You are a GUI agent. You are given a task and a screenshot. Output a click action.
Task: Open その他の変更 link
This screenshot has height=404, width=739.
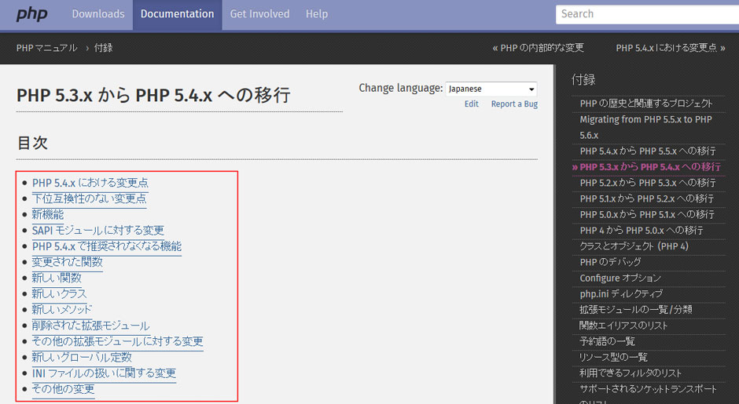click(x=63, y=389)
